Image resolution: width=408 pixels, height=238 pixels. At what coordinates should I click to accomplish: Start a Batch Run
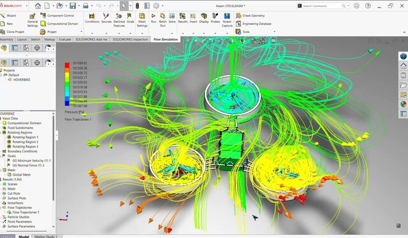click(x=163, y=20)
